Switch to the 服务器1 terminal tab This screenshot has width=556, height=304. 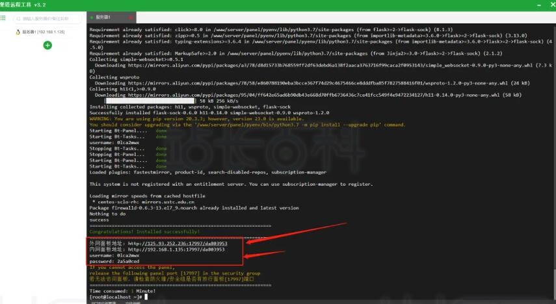tap(111, 18)
